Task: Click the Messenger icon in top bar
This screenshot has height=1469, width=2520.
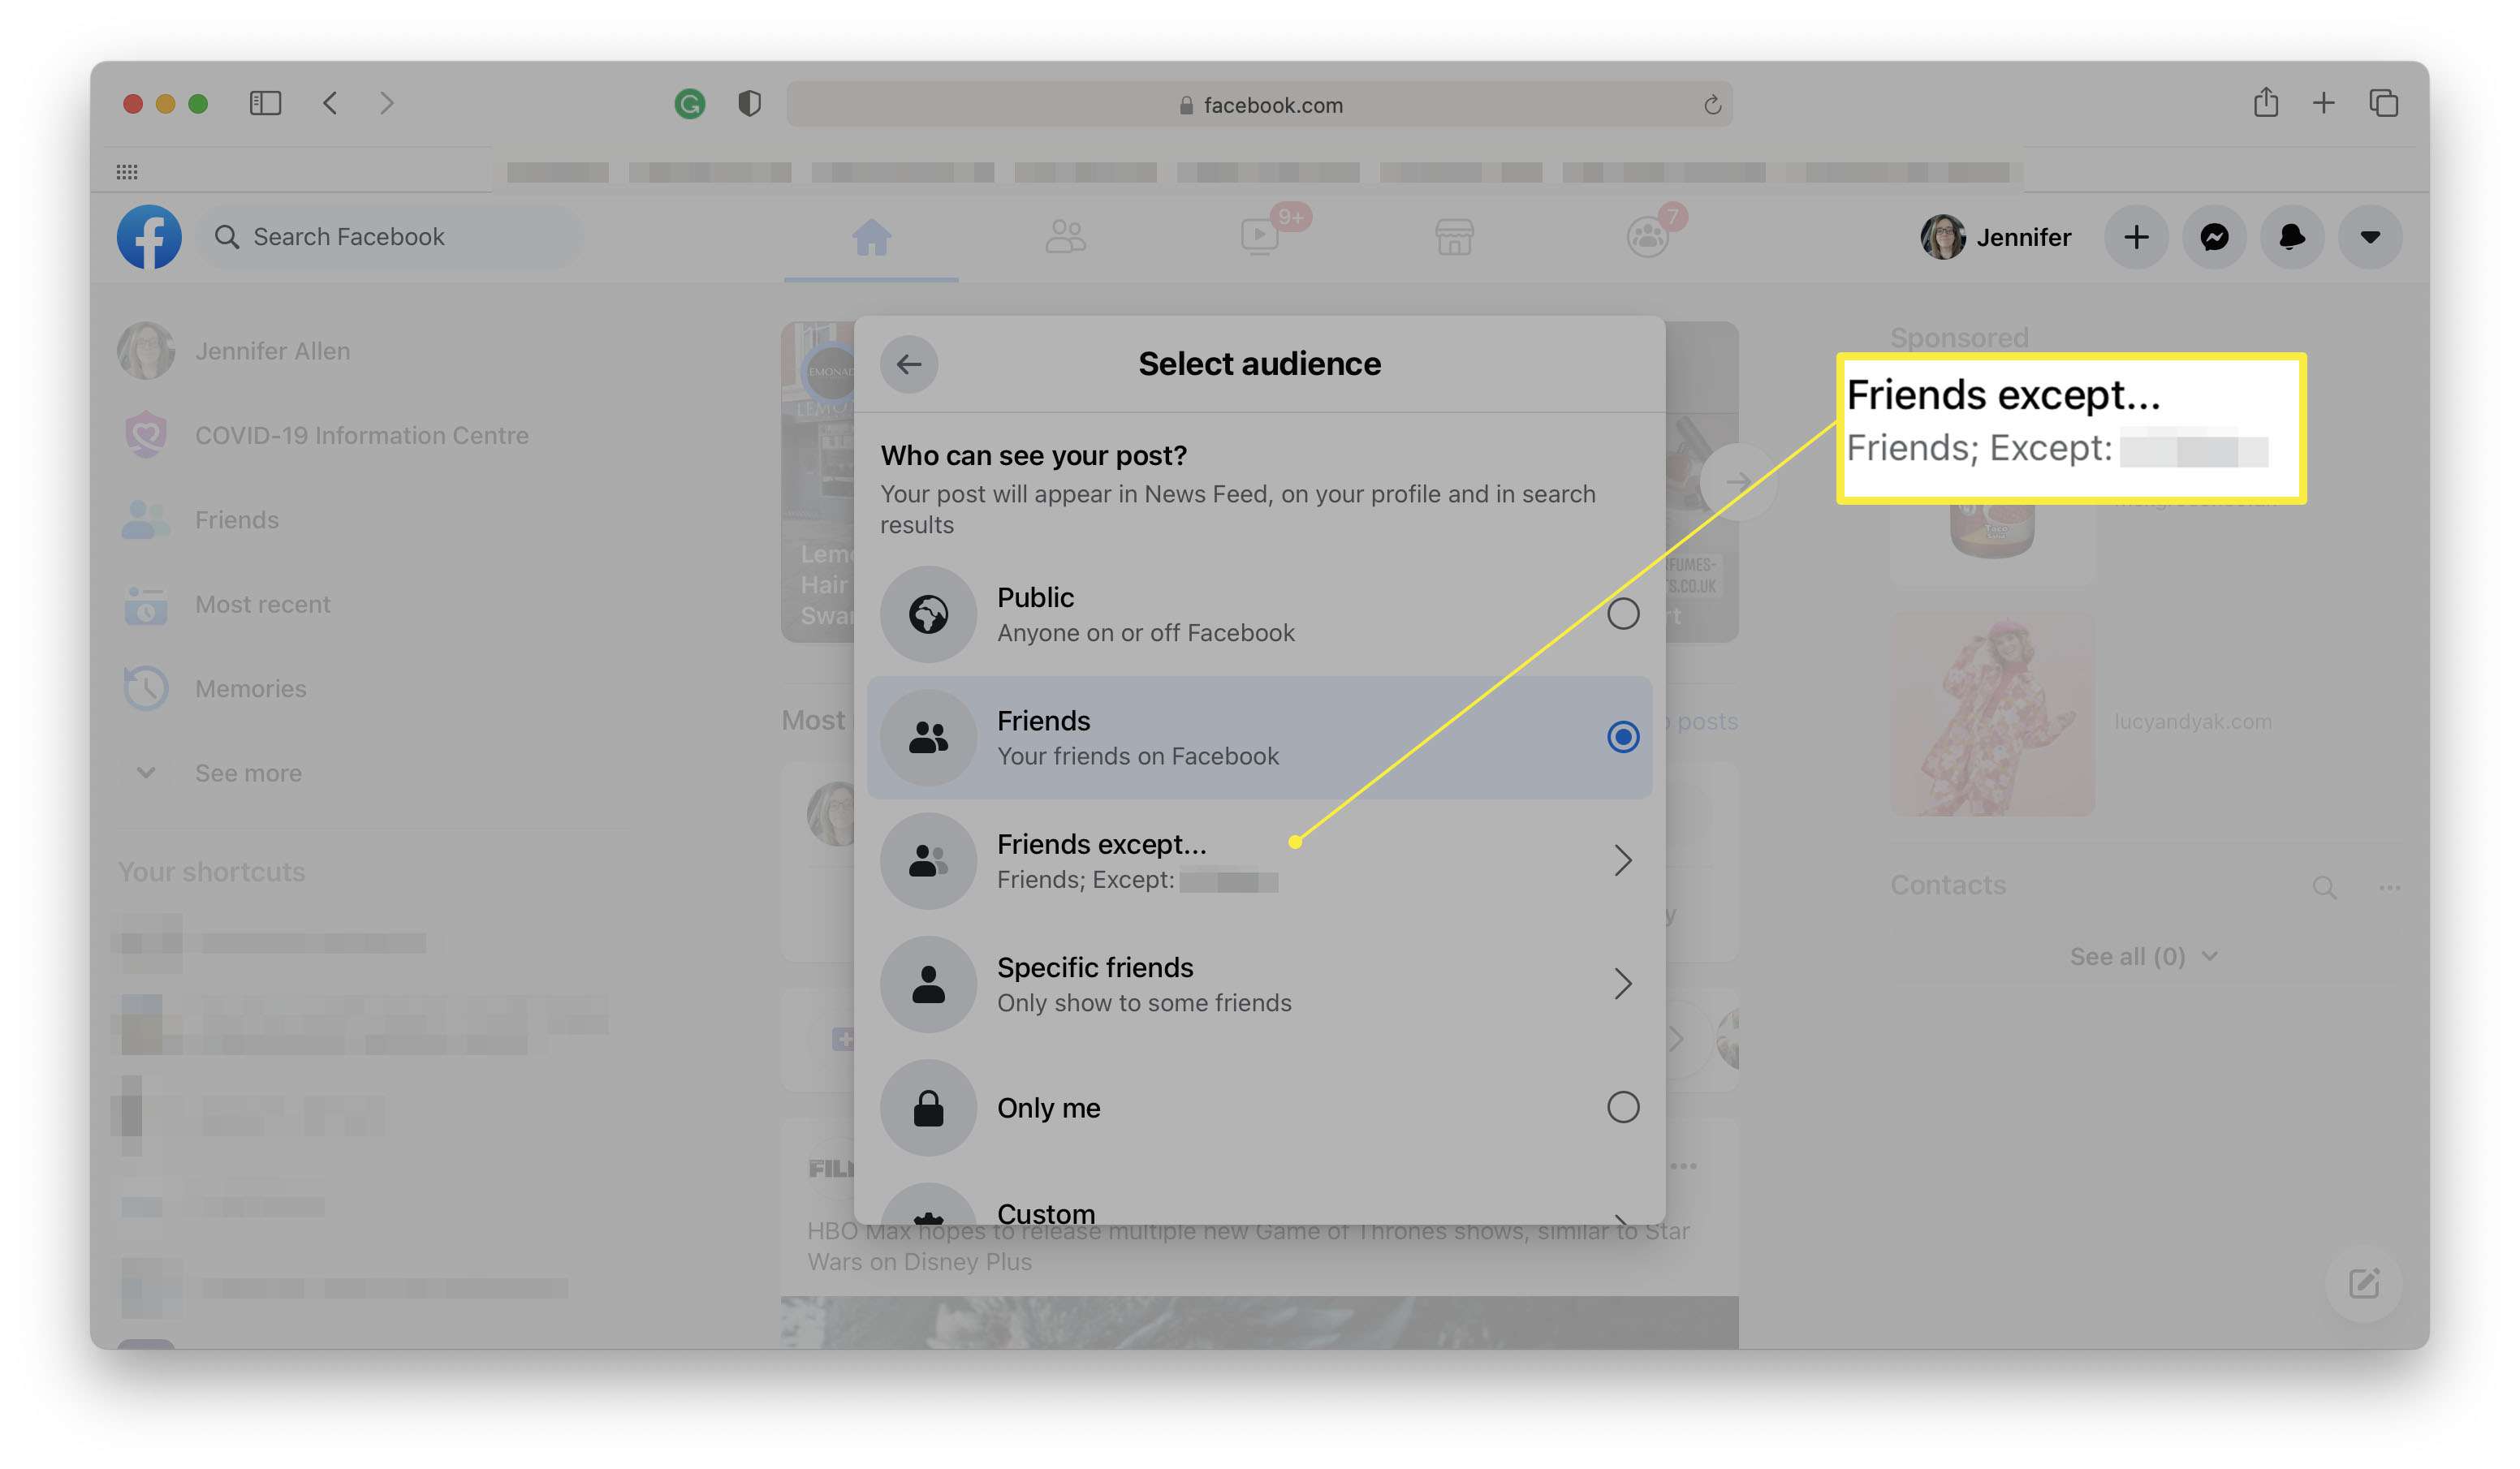Action: [x=2214, y=236]
